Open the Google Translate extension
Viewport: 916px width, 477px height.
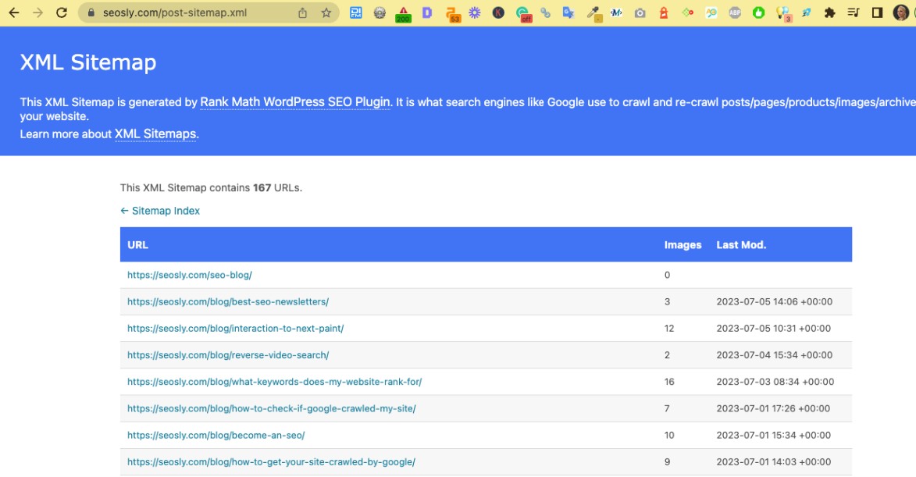coord(568,12)
